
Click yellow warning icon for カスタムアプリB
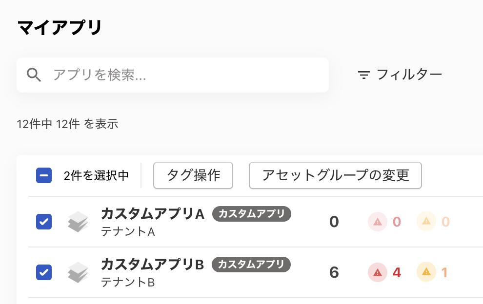point(426,272)
